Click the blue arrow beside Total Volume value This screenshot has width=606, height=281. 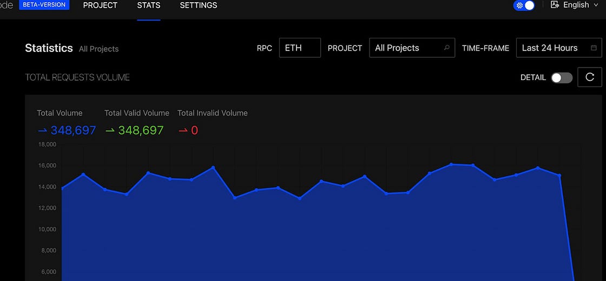(43, 130)
